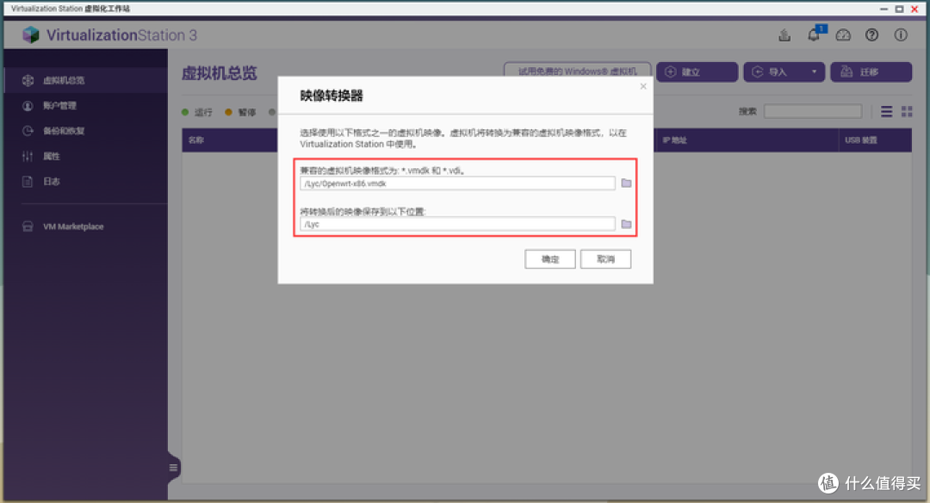
Task: Open the upload/export icon in header
Action: click(784, 35)
